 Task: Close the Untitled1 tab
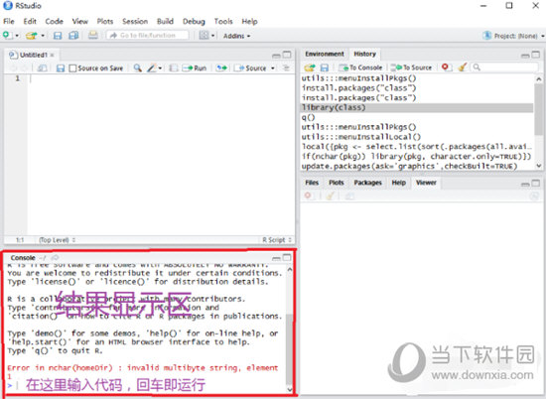click(x=52, y=55)
